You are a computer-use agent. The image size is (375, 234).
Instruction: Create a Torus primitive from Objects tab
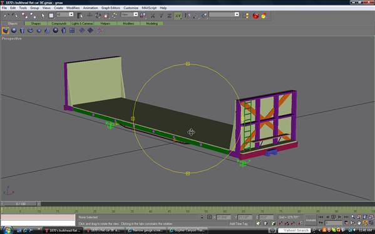click(x=31, y=31)
